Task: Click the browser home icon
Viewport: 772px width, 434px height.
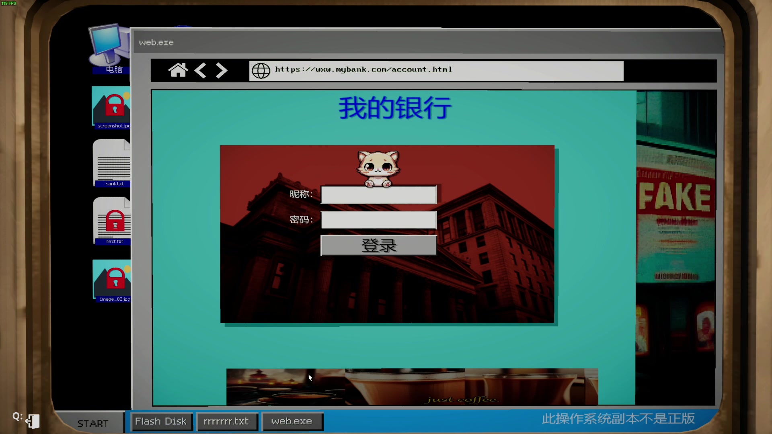Action: coord(178,70)
